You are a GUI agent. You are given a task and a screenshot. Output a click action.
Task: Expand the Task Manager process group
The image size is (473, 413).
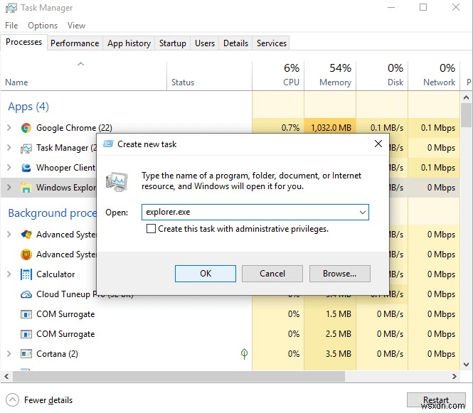(x=9, y=148)
